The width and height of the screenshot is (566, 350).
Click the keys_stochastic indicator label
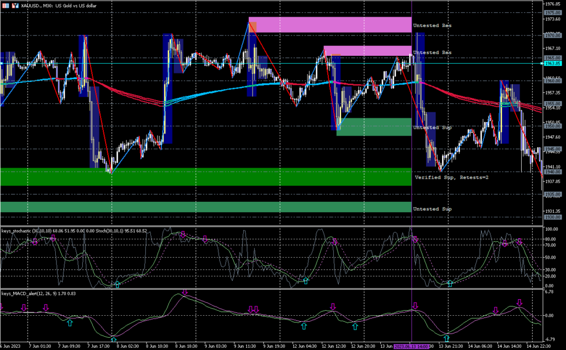click(24, 231)
